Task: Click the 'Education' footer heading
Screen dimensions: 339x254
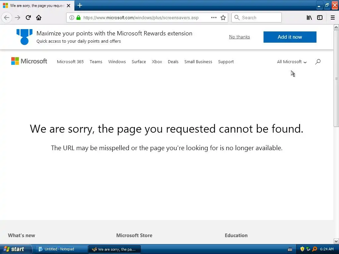Action: click(236, 235)
